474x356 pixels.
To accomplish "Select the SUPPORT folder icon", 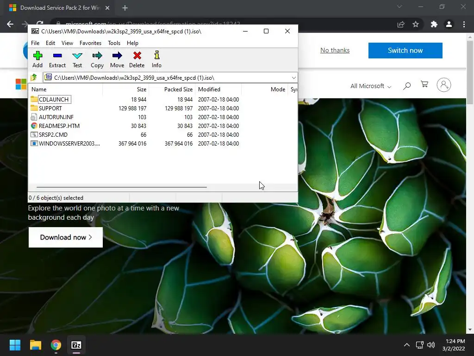I will pos(34,108).
